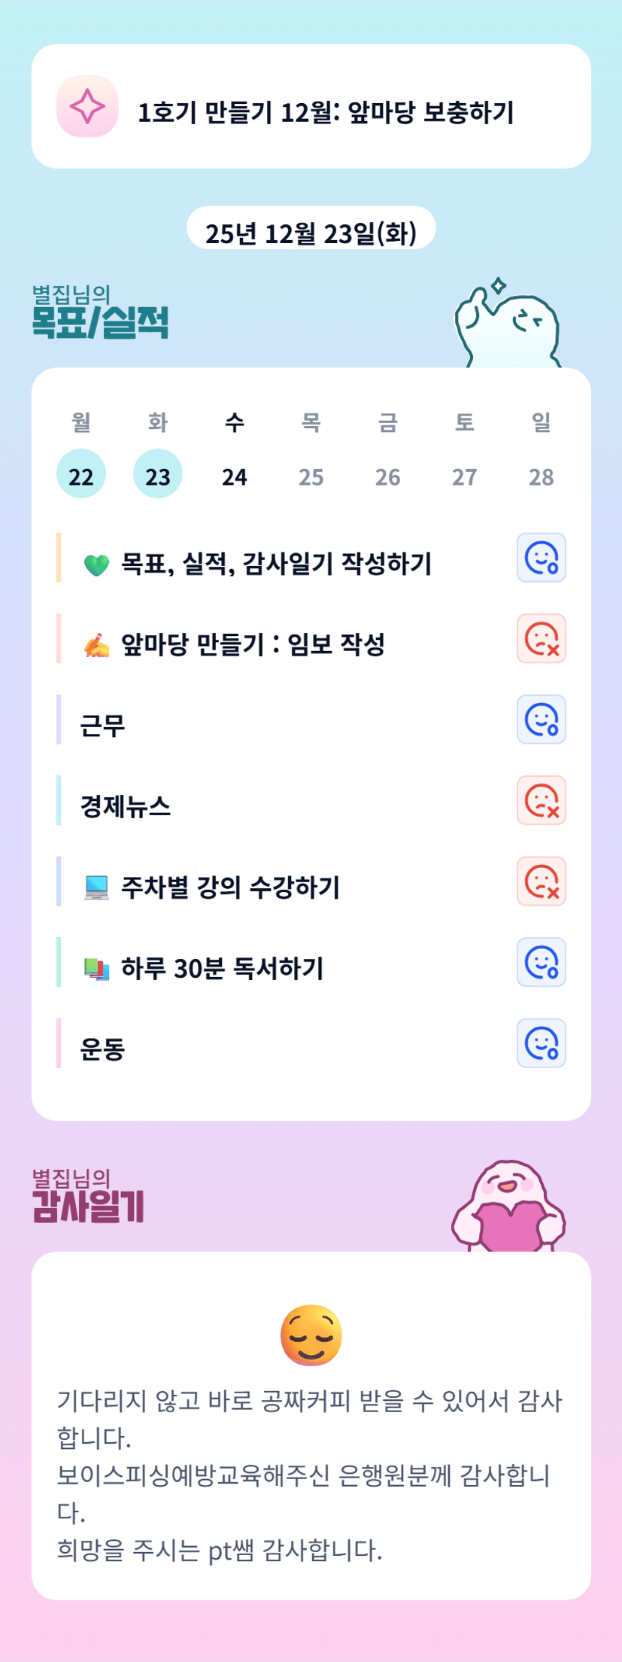Click the writing hand icon beside 앞마당 만들기
The width and height of the screenshot is (622, 1662).
click(x=96, y=645)
